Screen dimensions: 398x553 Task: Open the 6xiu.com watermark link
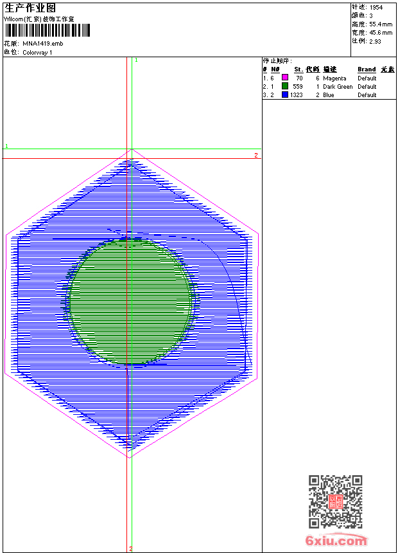pos(336,541)
